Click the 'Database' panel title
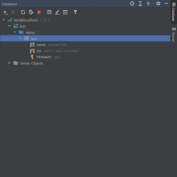The height and width of the screenshot is (177, 177). (10, 4)
